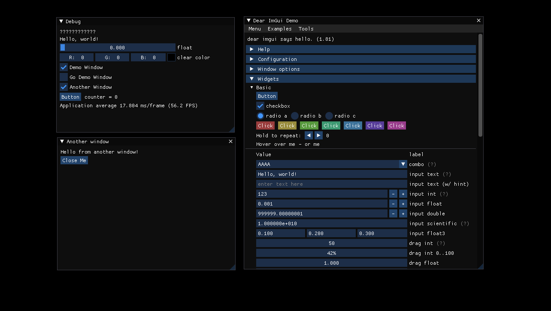The width and height of the screenshot is (551, 311).
Task: Click the purple Click button
Action: pos(375,126)
